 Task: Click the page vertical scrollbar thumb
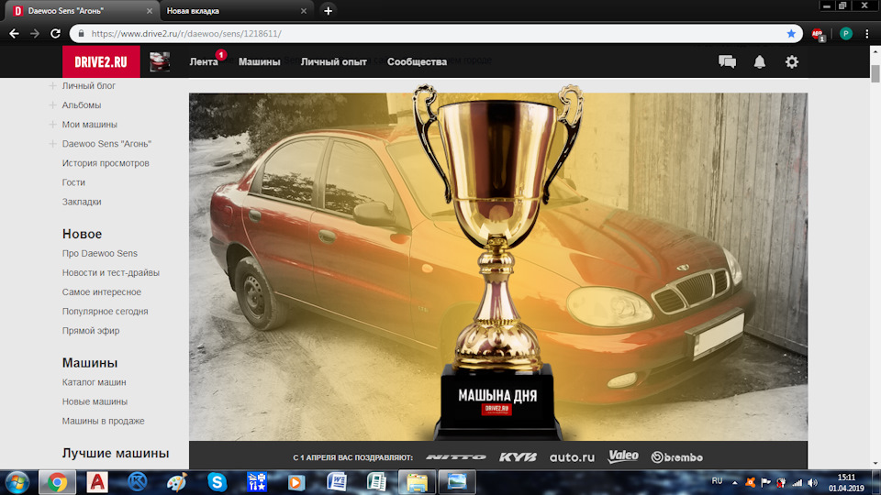tap(875, 73)
